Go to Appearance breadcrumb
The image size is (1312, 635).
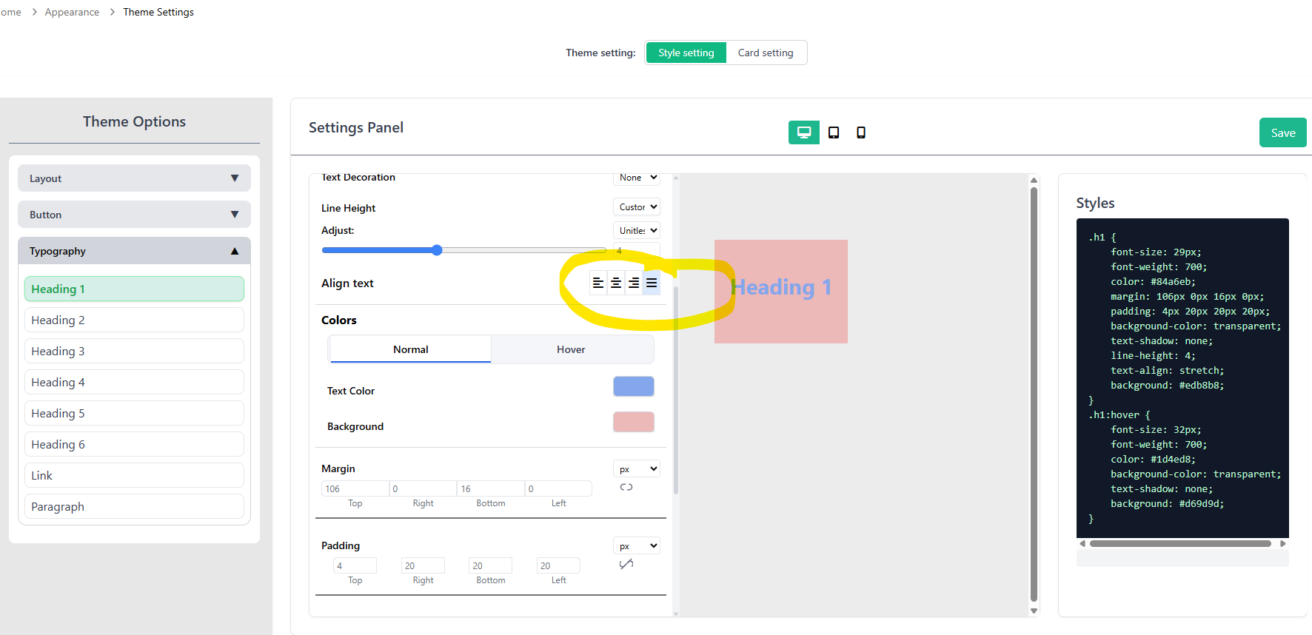(x=72, y=12)
